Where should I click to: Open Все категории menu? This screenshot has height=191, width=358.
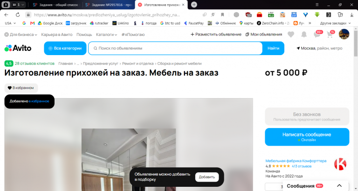(x=65, y=48)
